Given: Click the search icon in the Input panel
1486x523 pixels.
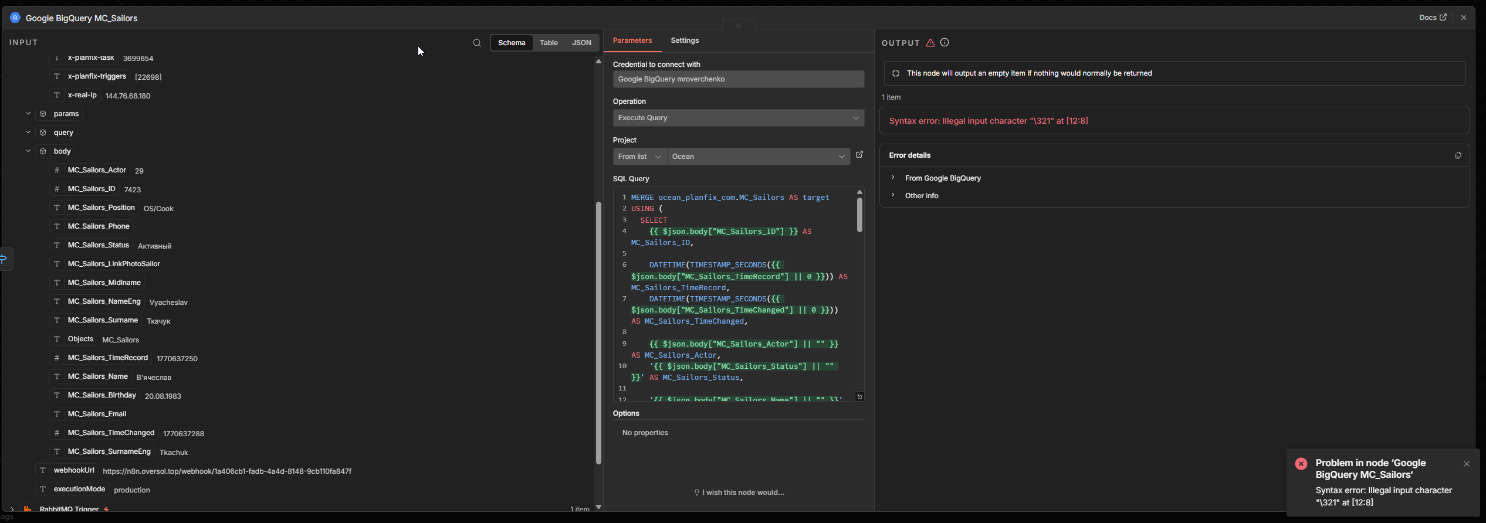Looking at the screenshot, I should coord(476,43).
